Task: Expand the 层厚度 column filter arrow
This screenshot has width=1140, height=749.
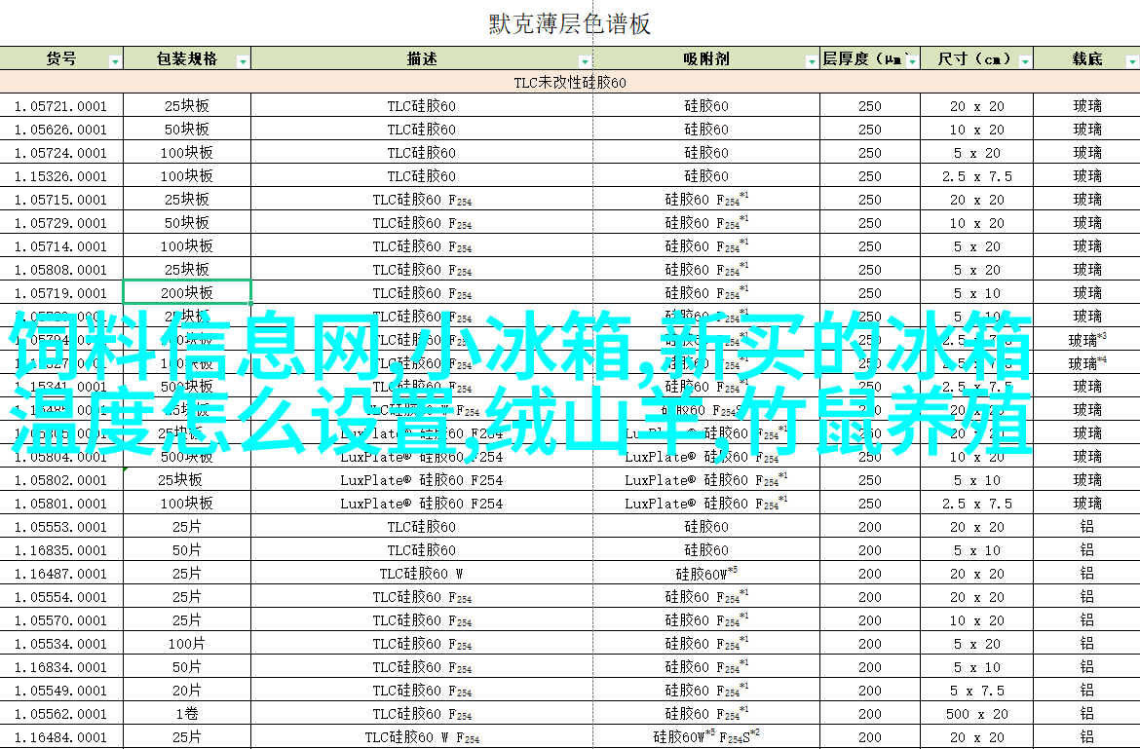Action: pos(911,61)
